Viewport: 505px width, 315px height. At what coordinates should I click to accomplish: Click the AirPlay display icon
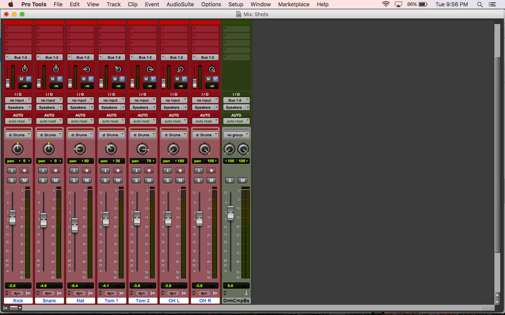click(398, 4)
